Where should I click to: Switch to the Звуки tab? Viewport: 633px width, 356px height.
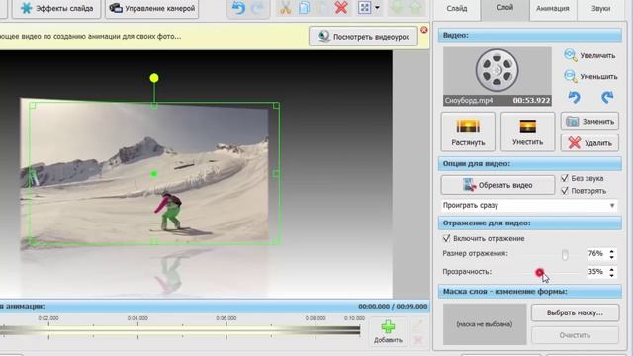[600, 9]
